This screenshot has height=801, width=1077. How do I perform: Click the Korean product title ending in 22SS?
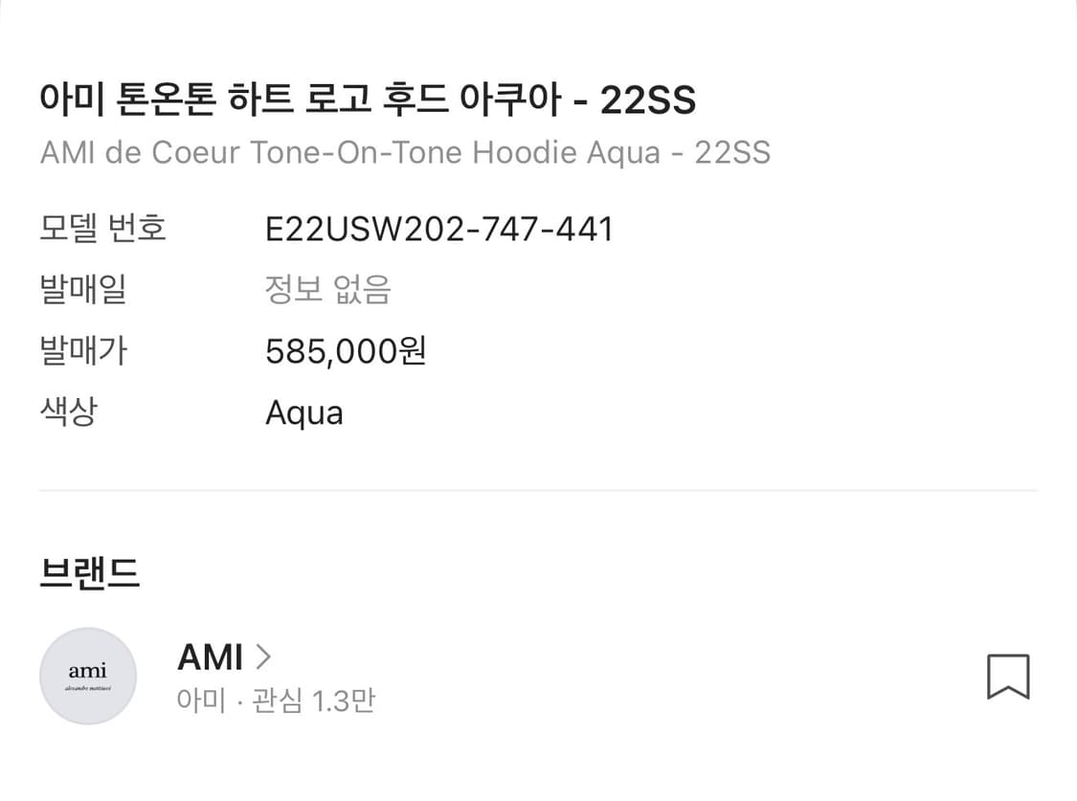click(x=368, y=100)
